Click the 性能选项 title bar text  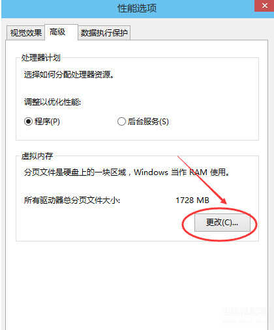click(137, 8)
